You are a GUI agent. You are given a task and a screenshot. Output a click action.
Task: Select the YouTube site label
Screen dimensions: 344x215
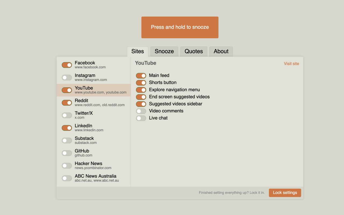pos(84,88)
